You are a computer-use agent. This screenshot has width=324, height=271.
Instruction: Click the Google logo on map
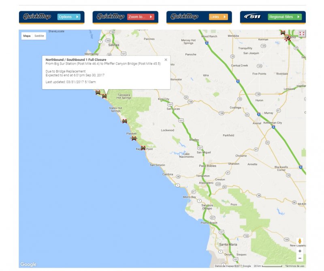tap(28, 265)
